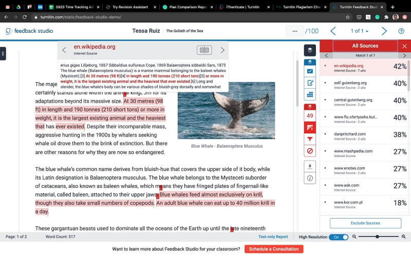This screenshot has width=411, height=256.
Task: Select www.flu.ofertyseks source row
Action: click(x=364, y=119)
